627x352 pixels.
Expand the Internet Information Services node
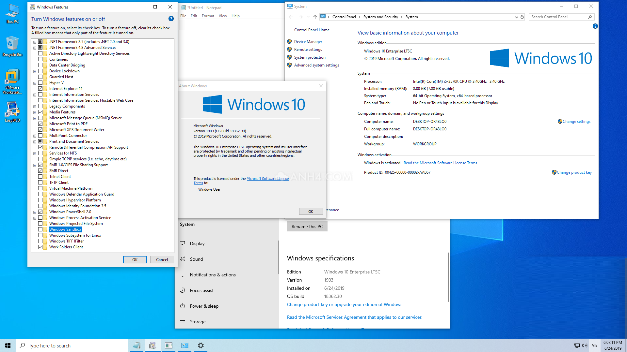pyautogui.click(x=35, y=95)
